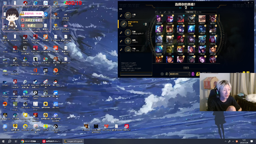Open League of Legends desktop shortcut
This screenshot has width=256, height=144.
tap(25, 61)
